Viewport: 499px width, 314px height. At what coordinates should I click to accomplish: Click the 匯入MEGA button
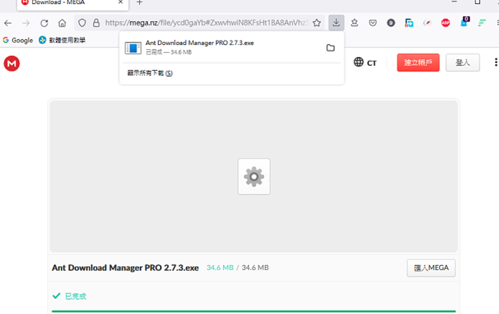click(431, 268)
